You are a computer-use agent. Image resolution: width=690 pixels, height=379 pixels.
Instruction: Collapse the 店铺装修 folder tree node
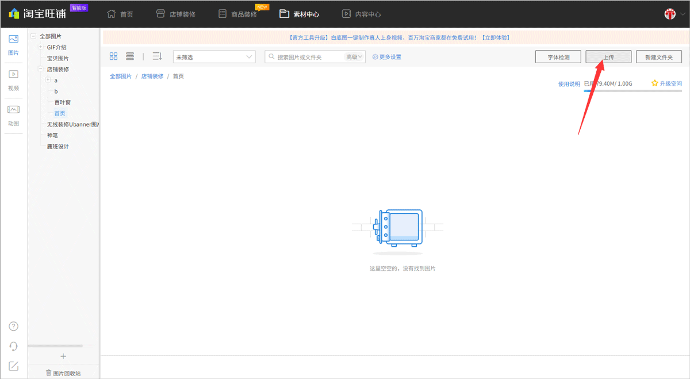click(x=40, y=69)
